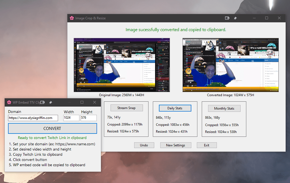Click the flower icon in WP Embed TTV Clip title bar
The image size is (290, 183).
[9, 102]
